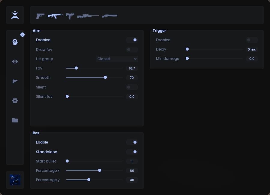Image resolution: width=270 pixels, height=195 pixels.
Task: Expand the sidebar with the chevron button
Action: coord(22,35)
